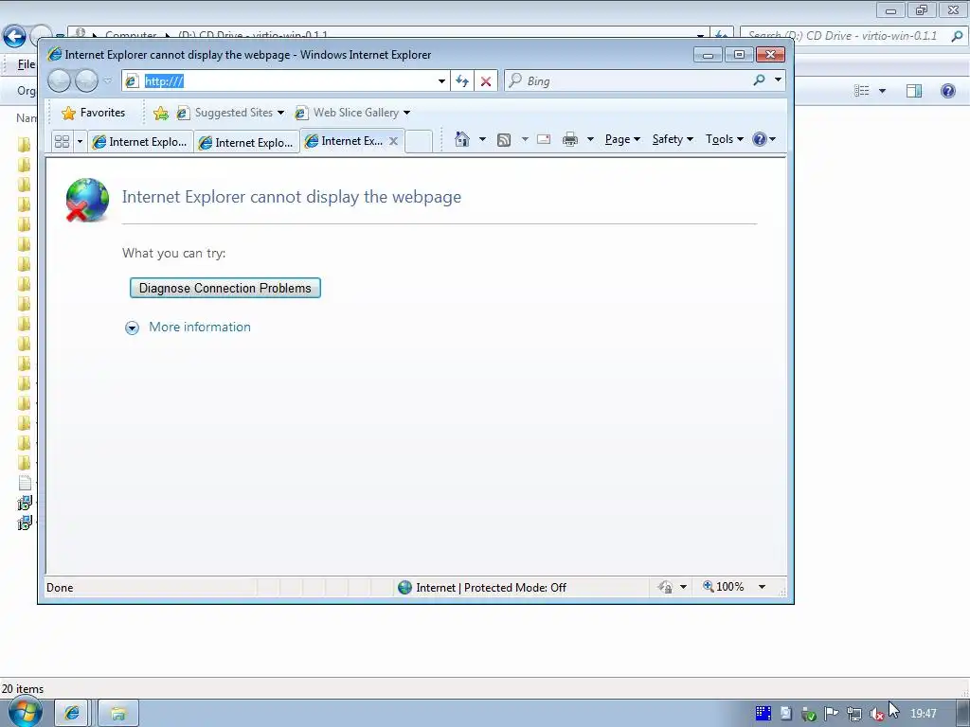Click the globe error icon on page
This screenshot has width=970, height=727.
[87, 200]
